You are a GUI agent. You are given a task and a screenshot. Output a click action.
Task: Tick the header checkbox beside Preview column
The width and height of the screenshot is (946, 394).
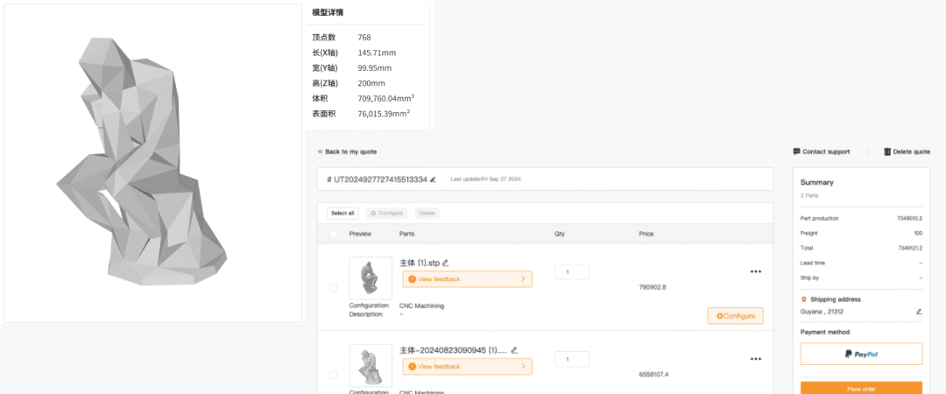click(333, 234)
